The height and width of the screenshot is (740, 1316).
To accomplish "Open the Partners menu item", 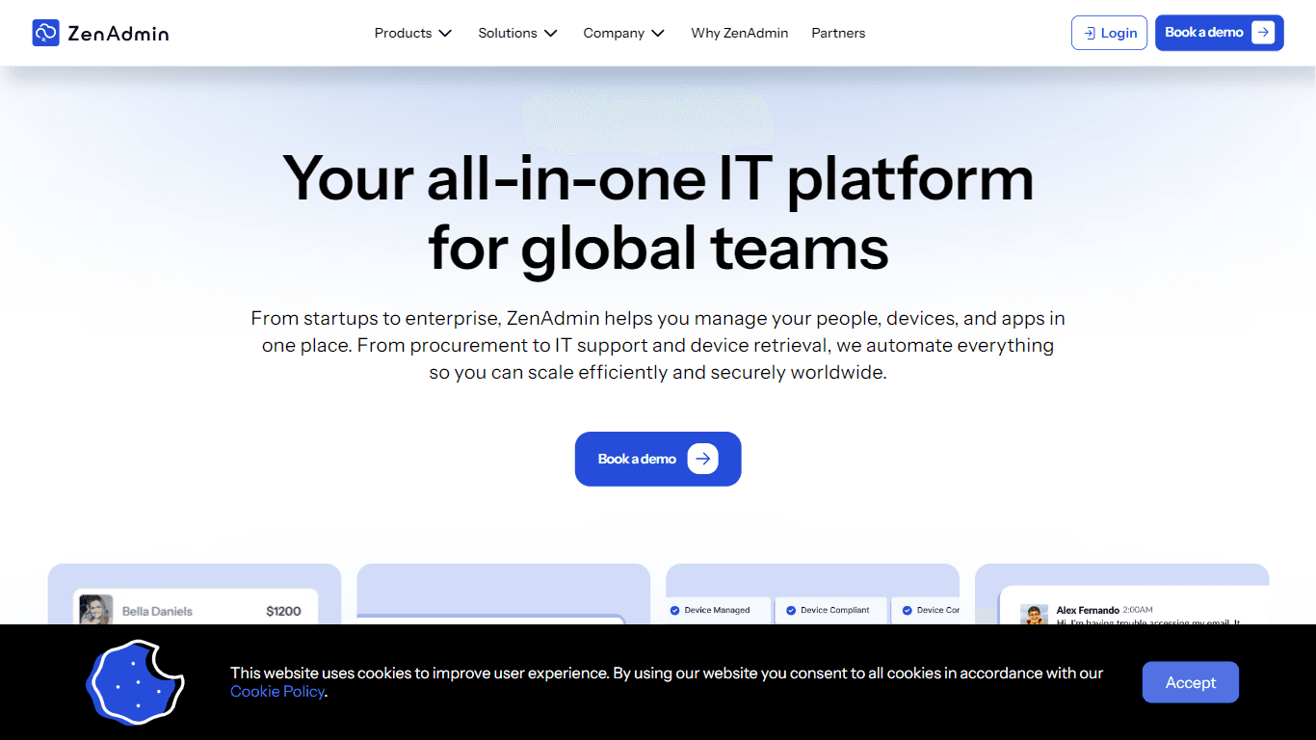I will pyautogui.click(x=838, y=33).
